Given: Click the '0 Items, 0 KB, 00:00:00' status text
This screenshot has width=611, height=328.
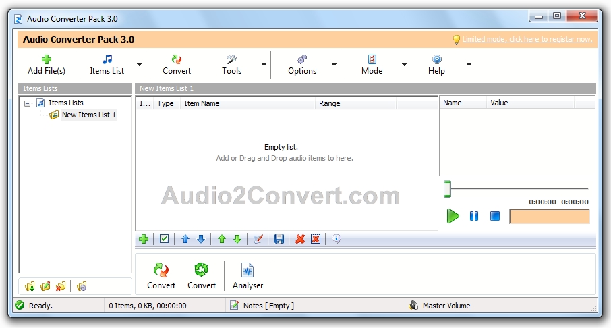Looking at the screenshot, I should (x=148, y=306).
